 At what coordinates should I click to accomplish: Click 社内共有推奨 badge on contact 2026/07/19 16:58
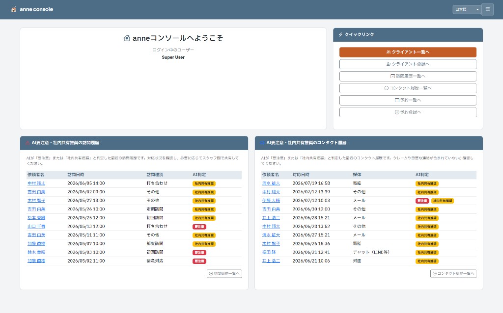point(427,183)
